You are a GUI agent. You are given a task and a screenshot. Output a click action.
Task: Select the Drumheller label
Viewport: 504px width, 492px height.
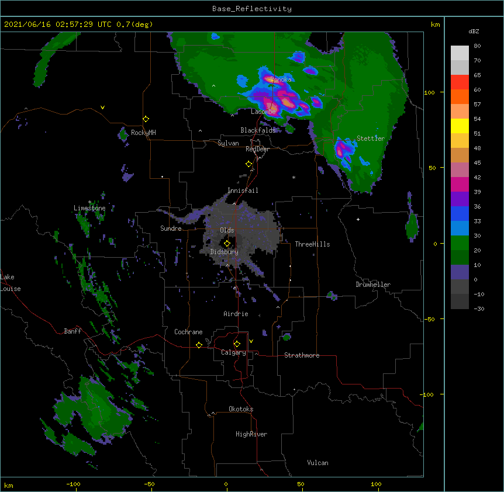click(x=373, y=285)
